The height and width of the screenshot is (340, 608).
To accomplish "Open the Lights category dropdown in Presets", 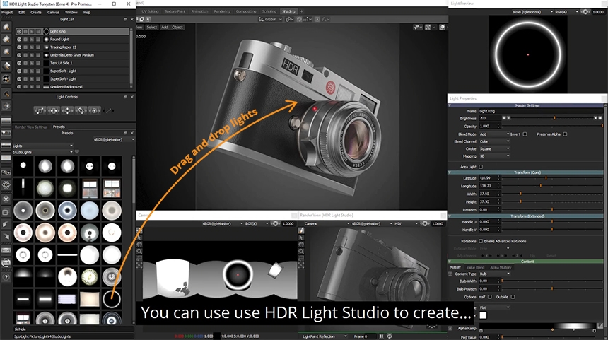I will pyautogui.click(x=42, y=146).
